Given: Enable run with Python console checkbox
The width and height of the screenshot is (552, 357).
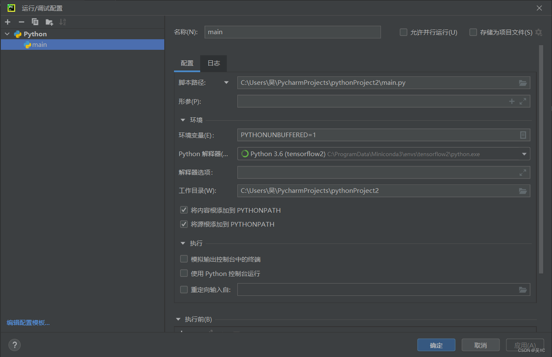Looking at the screenshot, I should point(184,273).
